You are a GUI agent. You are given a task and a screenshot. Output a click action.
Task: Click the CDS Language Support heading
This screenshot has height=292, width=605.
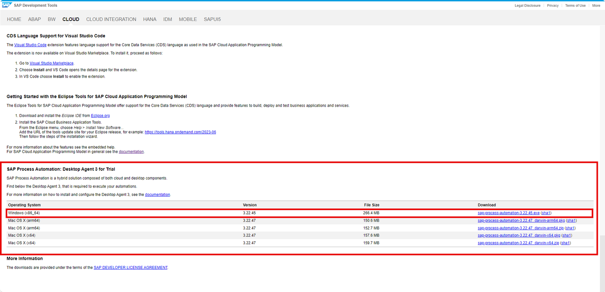56,36
